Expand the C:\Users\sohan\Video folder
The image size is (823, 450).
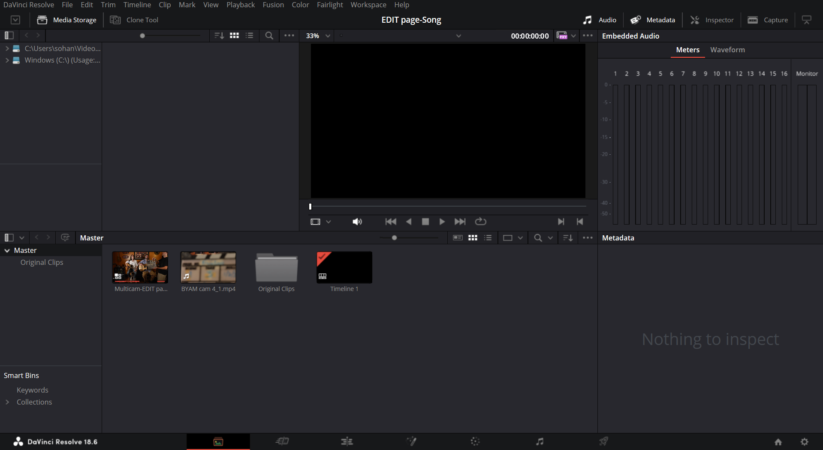coord(7,48)
